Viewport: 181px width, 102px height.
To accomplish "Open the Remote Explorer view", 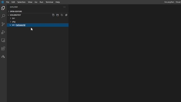I will coord(3,40).
